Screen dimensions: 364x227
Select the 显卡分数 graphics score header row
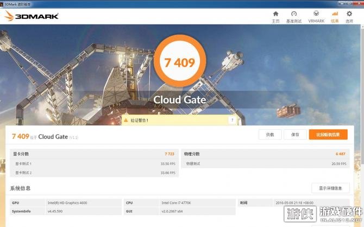pos(94,154)
